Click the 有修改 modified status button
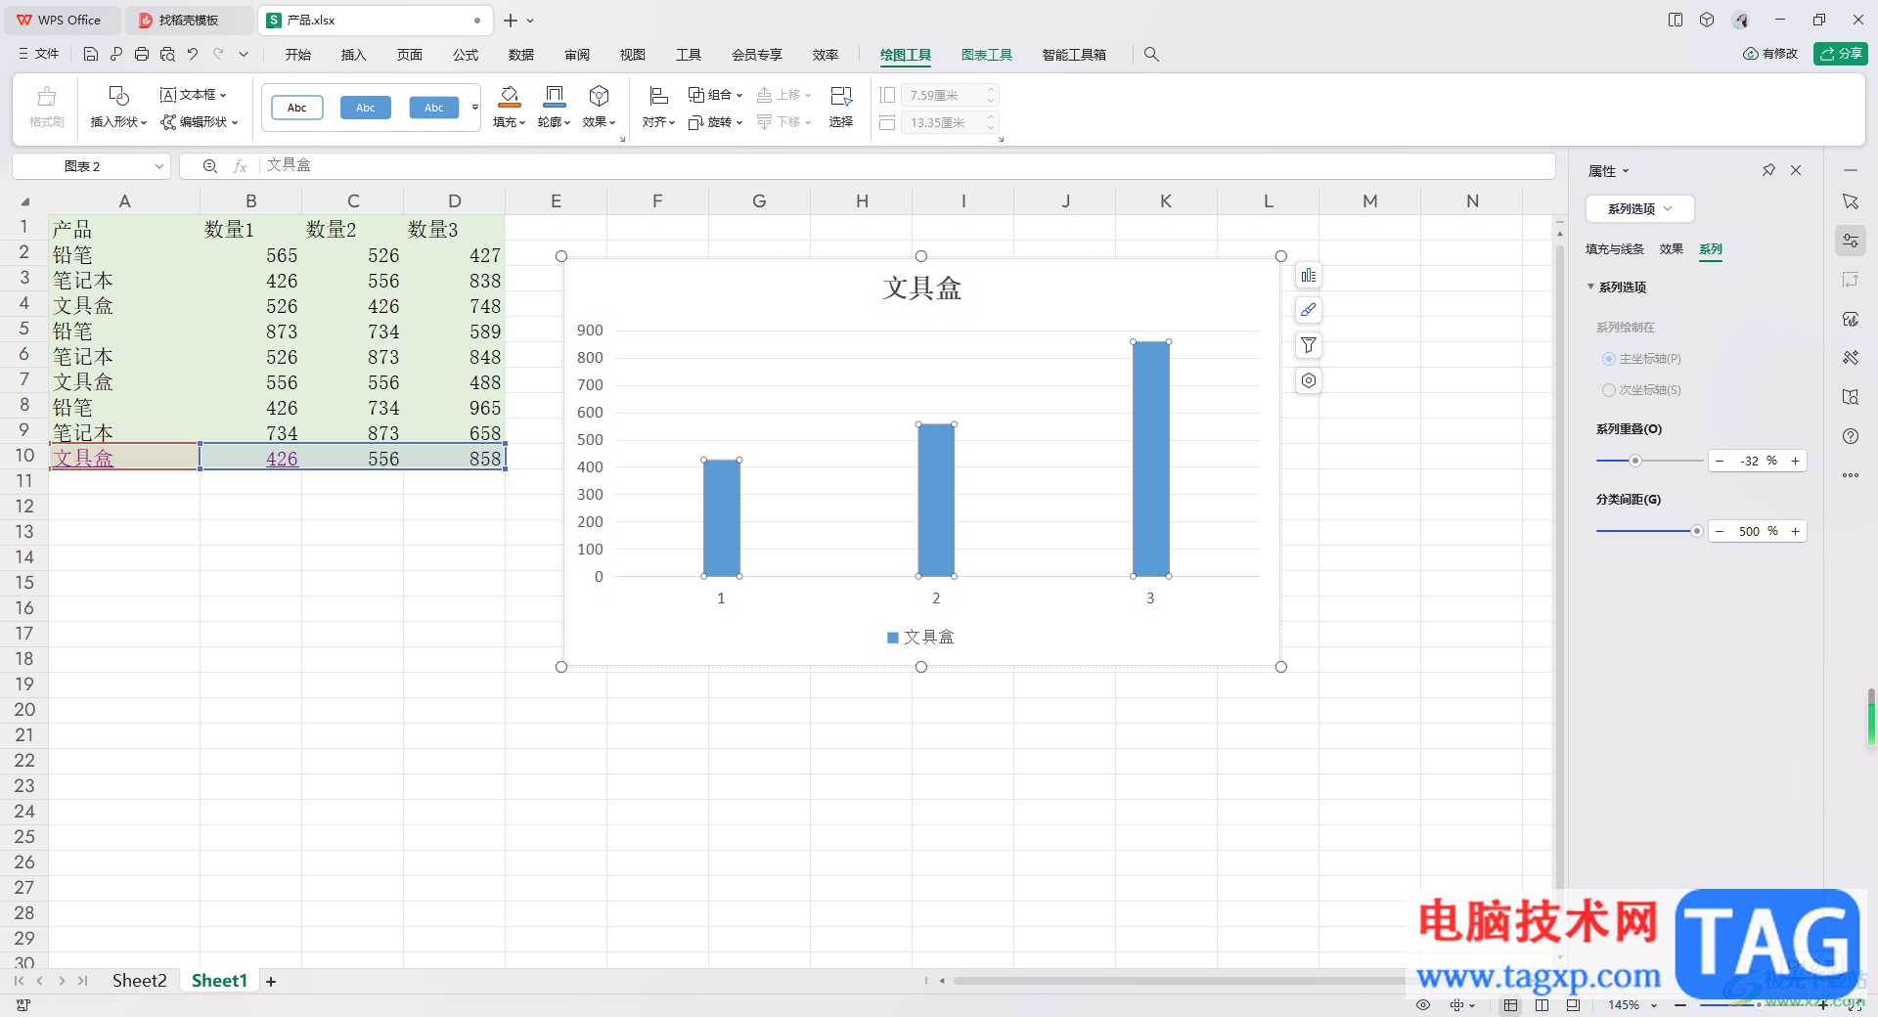 tap(1770, 54)
